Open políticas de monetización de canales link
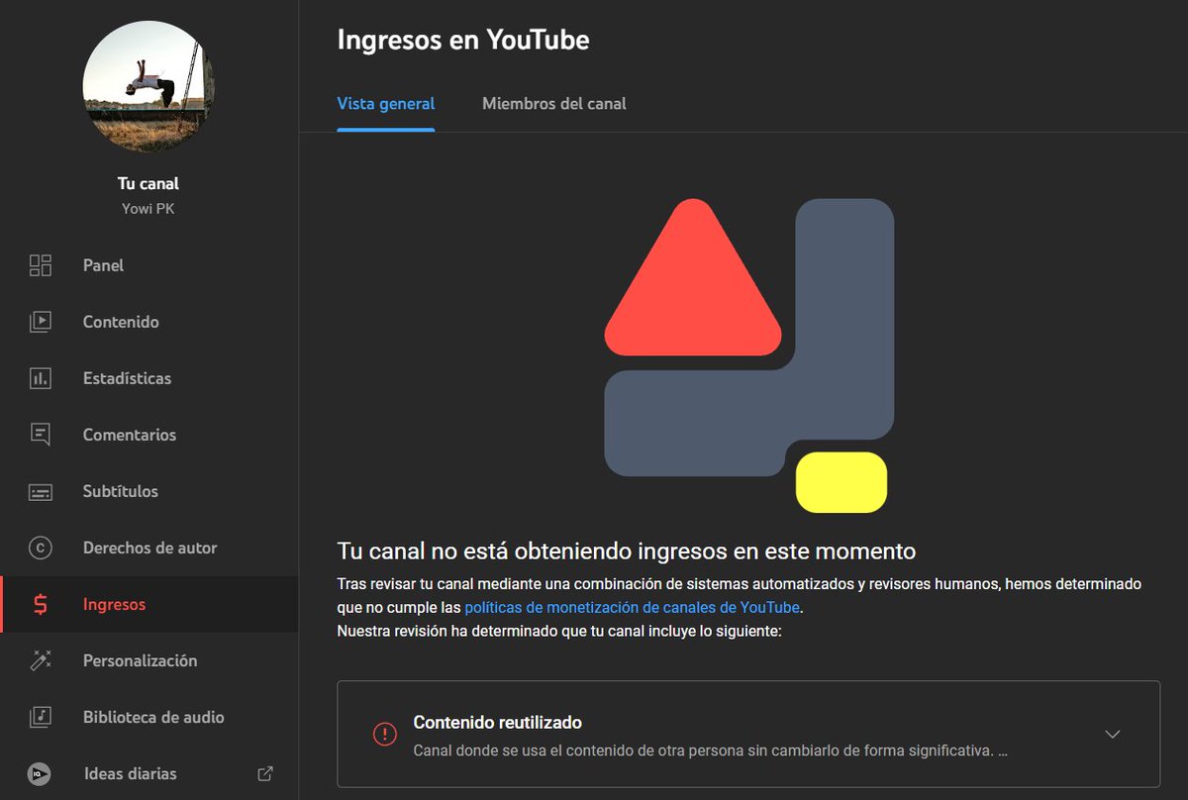This screenshot has width=1188, height=800. 633,606
